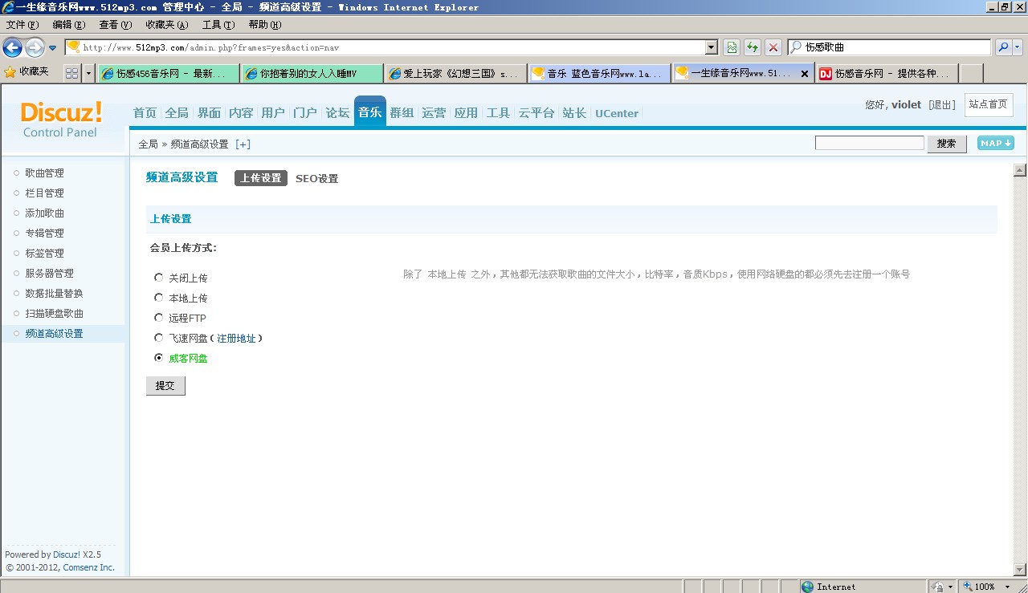Click the [+] add shortcut link in breadcrumb
Image resolution: width=1028 pixels, height=593 pixels.
pyautogui.click(x=243, y=144)
